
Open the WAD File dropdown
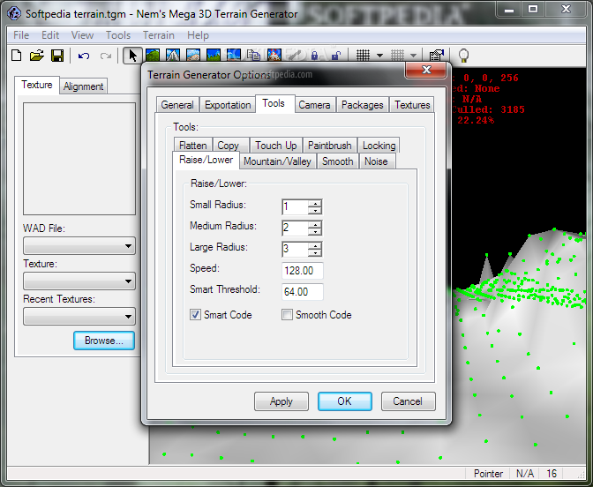[79, 246]
